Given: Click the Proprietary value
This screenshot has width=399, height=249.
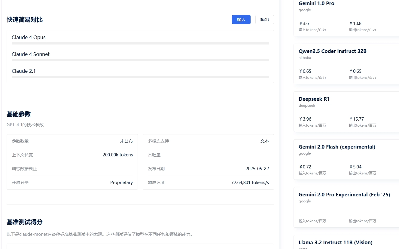Looking at the screenshot, I should coord(121,183).
